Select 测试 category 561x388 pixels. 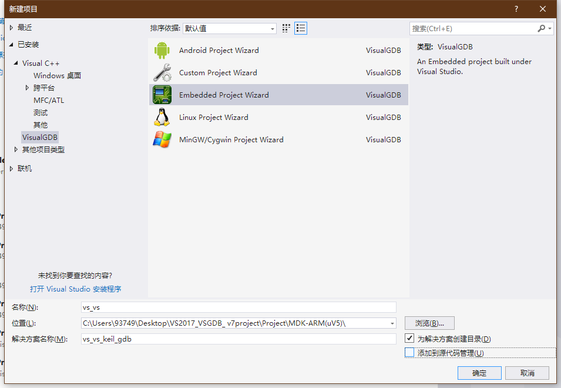[x=41, y=113]
